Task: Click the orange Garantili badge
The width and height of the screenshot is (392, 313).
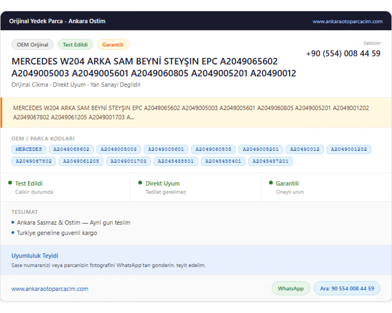Action: click(113, 45)
